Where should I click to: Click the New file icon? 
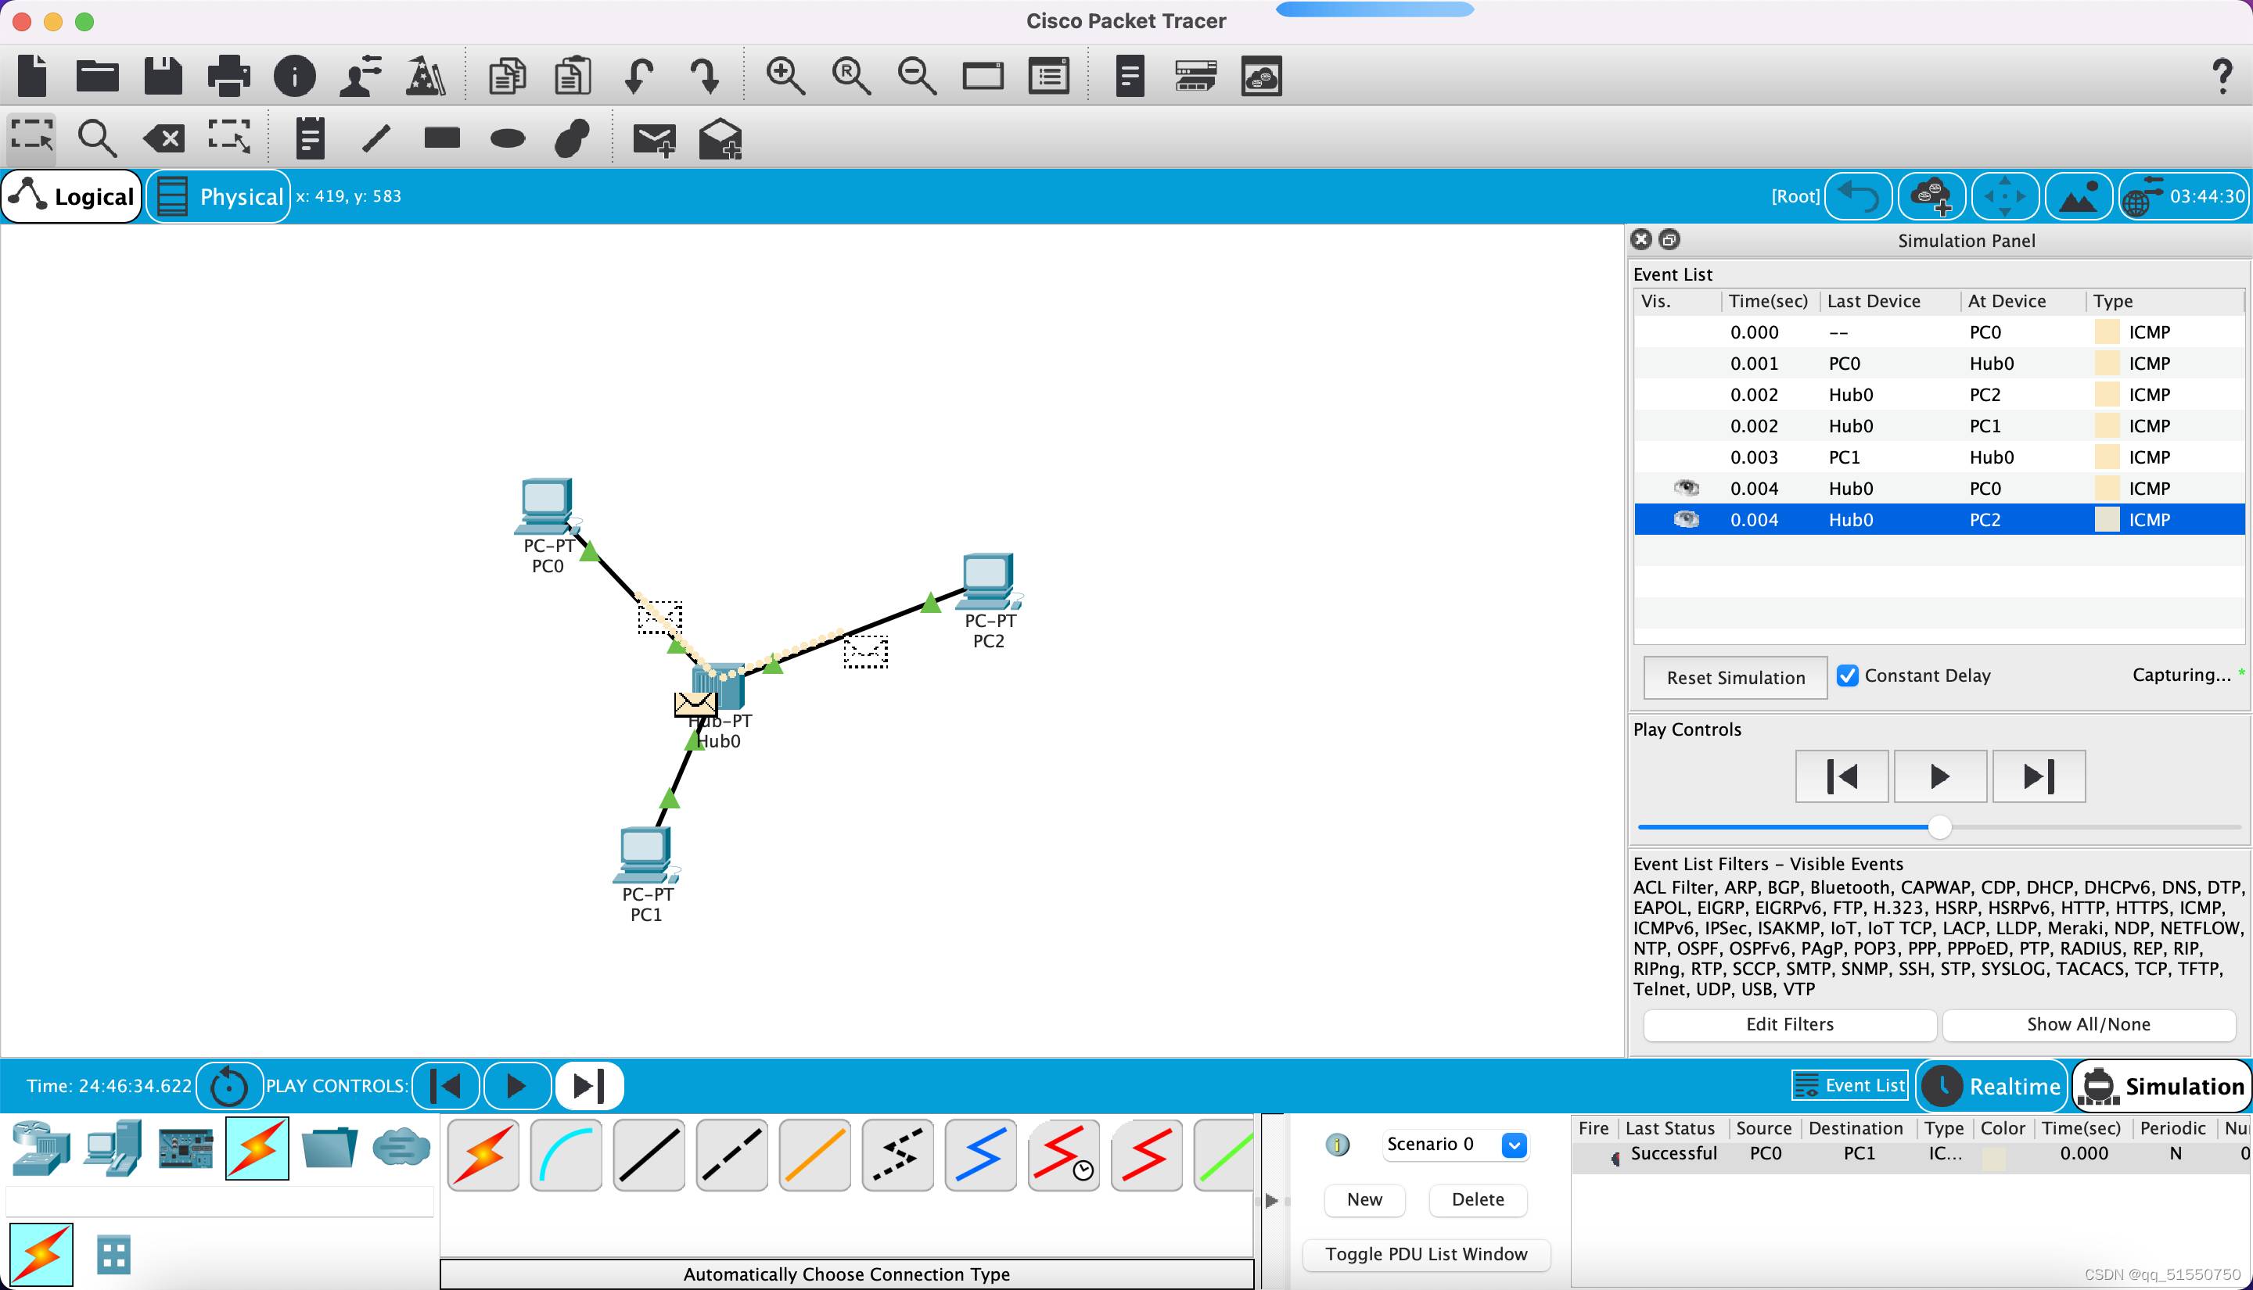click(x=33, y=75)
